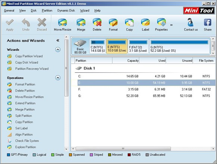
Task: Click sidebar scroll up arrow
Action: pos(66,37)
